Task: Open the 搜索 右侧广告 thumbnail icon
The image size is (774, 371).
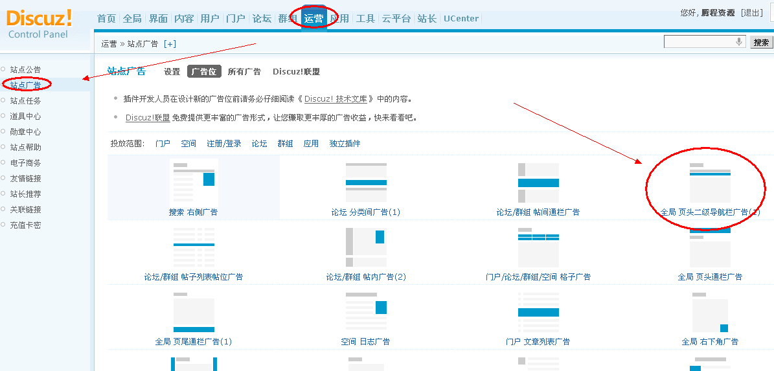Action: (194, 182)
